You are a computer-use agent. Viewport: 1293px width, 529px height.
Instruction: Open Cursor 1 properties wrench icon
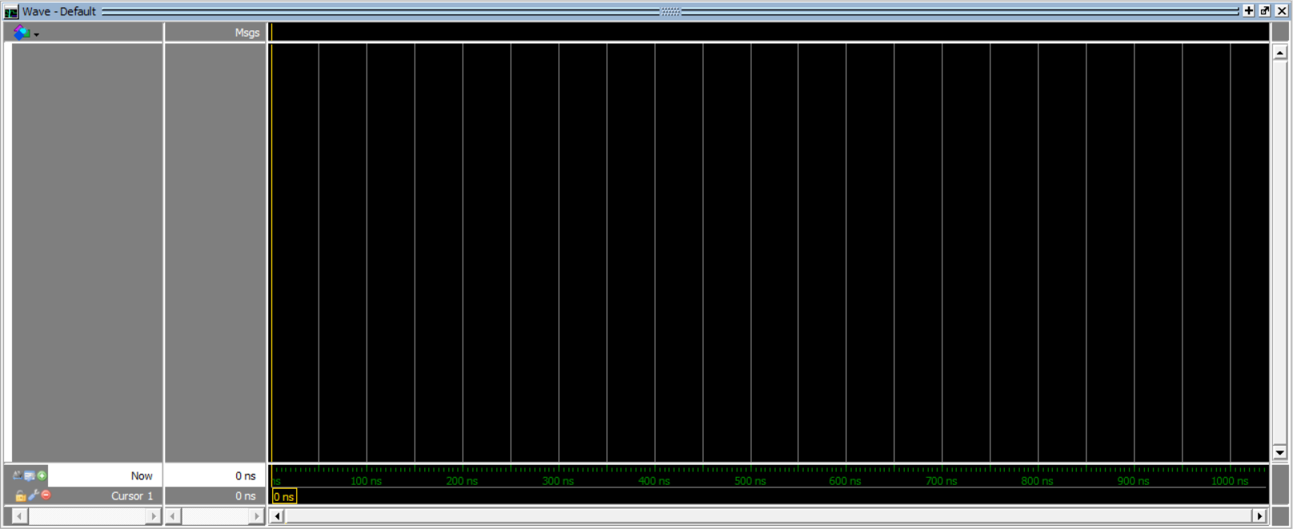[x=33, y=495]
